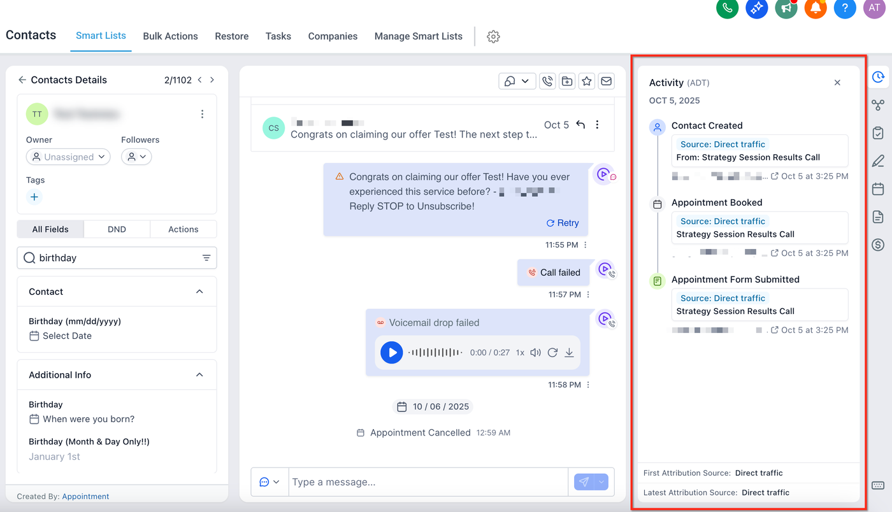Collapse the Additional Info section
This screenshot has height=512, width=892.
pyautogui.click(x=199, y=375)
